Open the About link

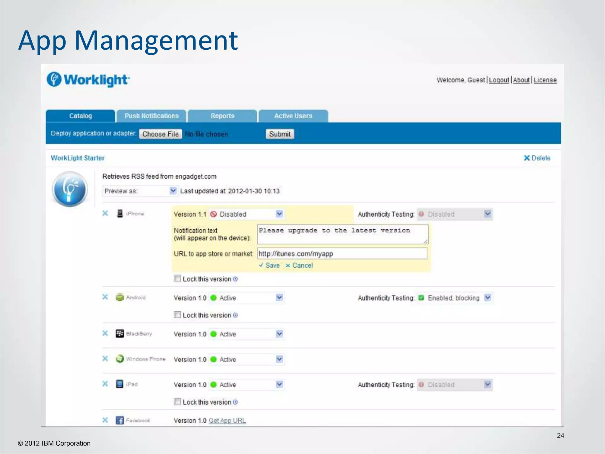coord(521,80)
